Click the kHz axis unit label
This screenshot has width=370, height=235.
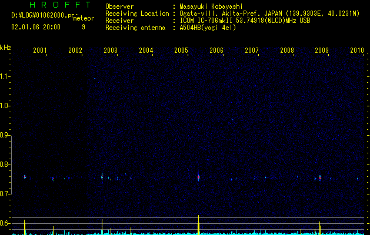(5, 48)
